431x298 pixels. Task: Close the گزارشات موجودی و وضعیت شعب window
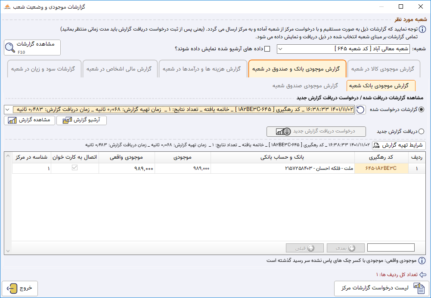point(421,6)
